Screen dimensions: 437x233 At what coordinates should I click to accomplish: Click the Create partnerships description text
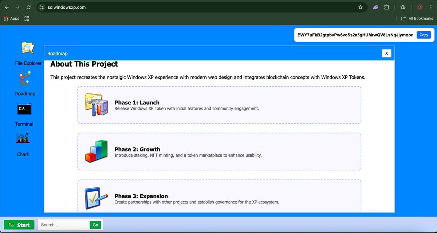pos(197,202)
